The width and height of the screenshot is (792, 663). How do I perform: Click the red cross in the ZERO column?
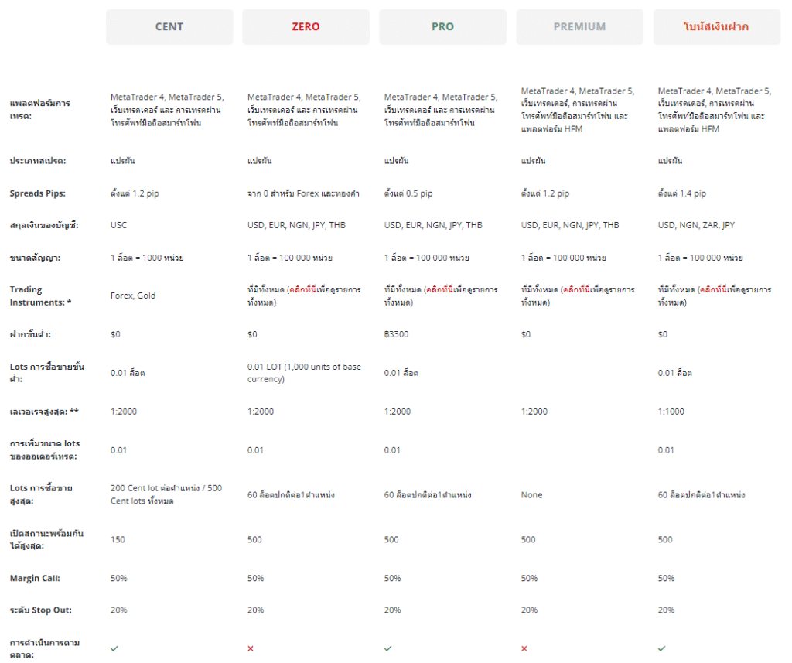[251, 648]
